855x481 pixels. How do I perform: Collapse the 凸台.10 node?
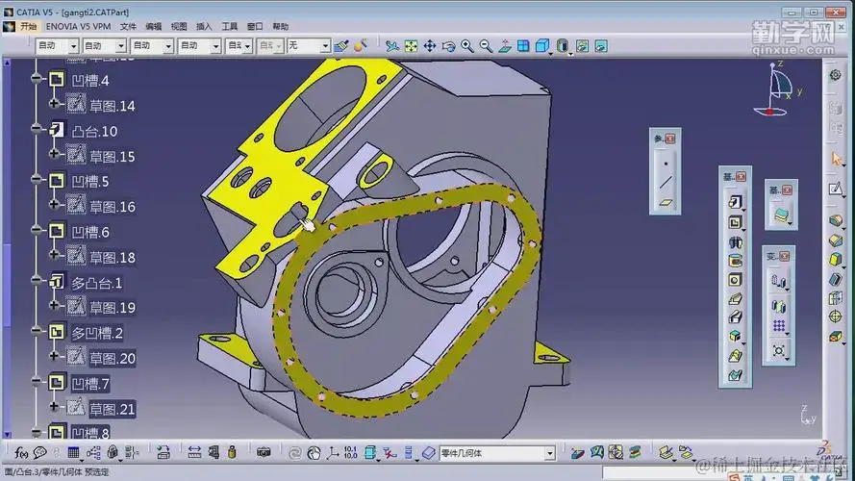coord(36,129)
